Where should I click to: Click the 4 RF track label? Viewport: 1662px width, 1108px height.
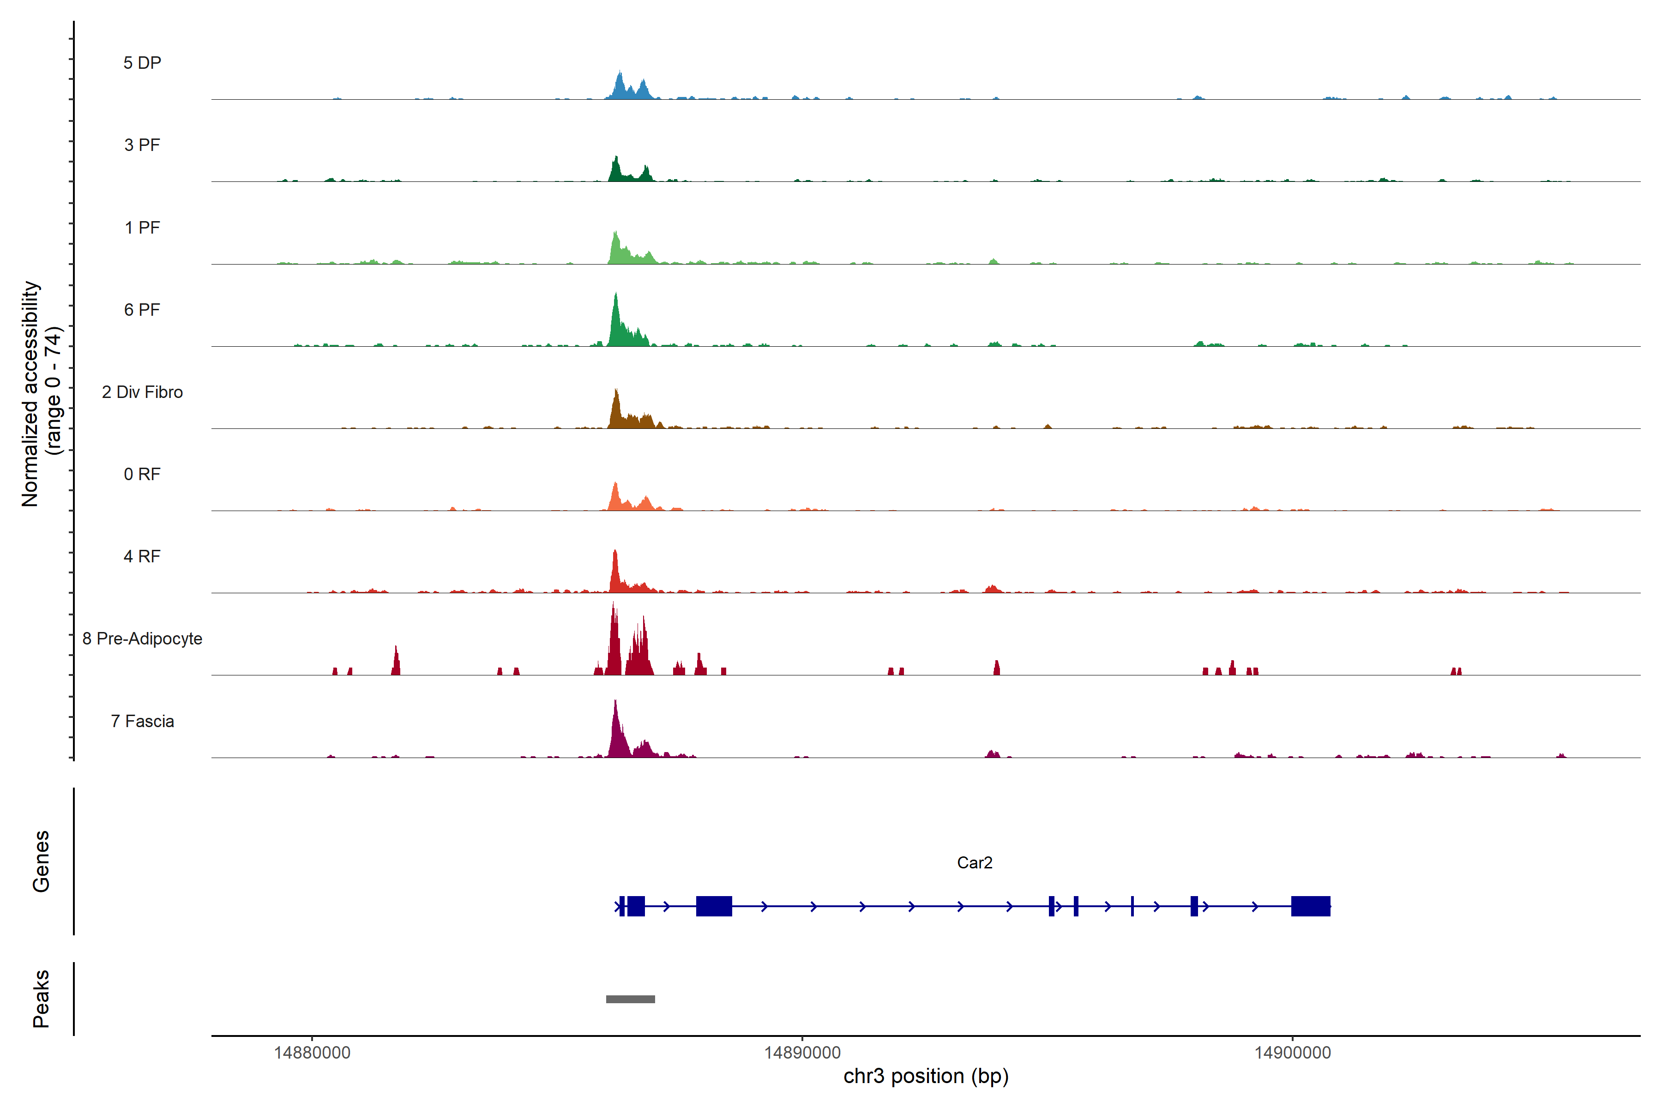pyautogui.click(x=142, y=556)
